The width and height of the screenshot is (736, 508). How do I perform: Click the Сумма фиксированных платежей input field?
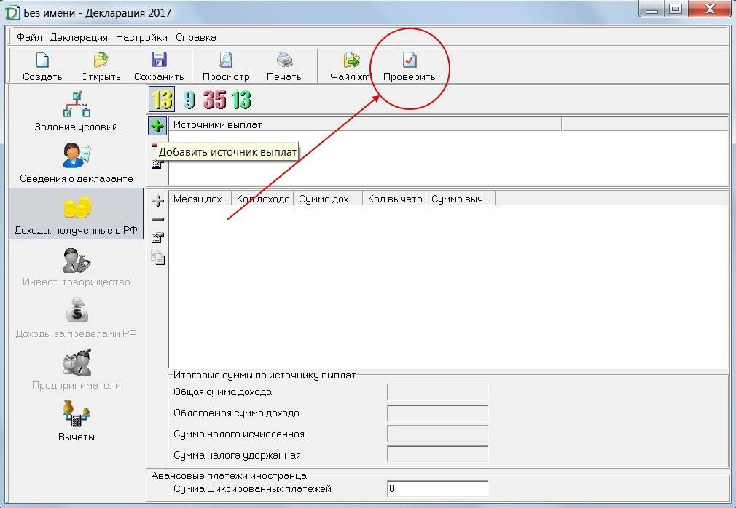[437, 489]
